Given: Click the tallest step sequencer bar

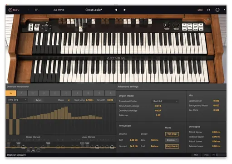Looking at the screenshot, I should [x=66, y=113].
